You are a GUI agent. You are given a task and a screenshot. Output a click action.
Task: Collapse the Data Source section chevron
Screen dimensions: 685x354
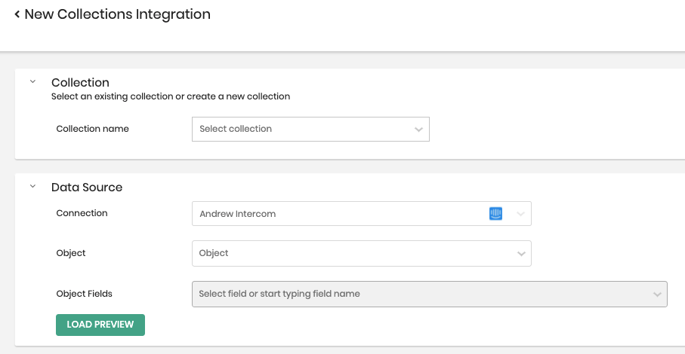pos(32,186)
